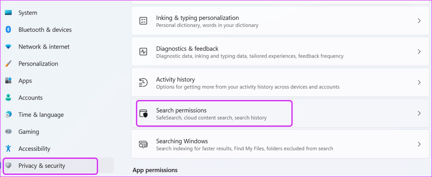Image resolution: width=432 pixels, height=177 pixels.
Task: Click the Diagnostics & feedback heartbeat icon
Action: pyautogui.click(x=143, y=52)
